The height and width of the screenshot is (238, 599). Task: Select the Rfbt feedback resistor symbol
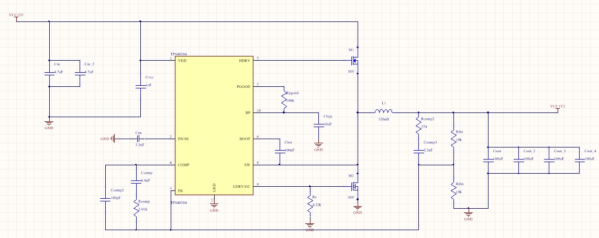pos(453,139)
